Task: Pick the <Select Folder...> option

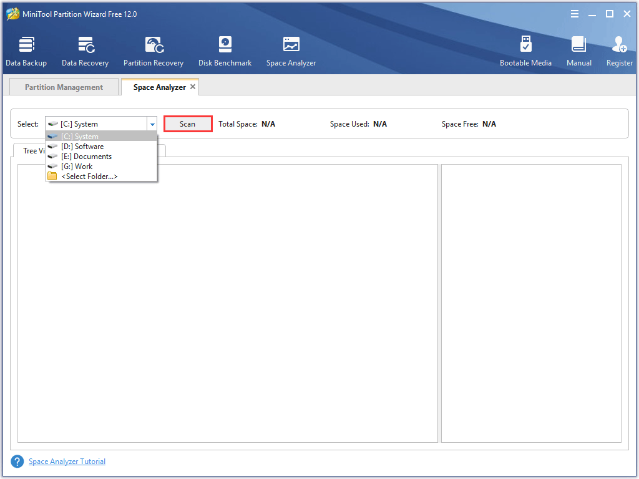Action: point(101,177)
